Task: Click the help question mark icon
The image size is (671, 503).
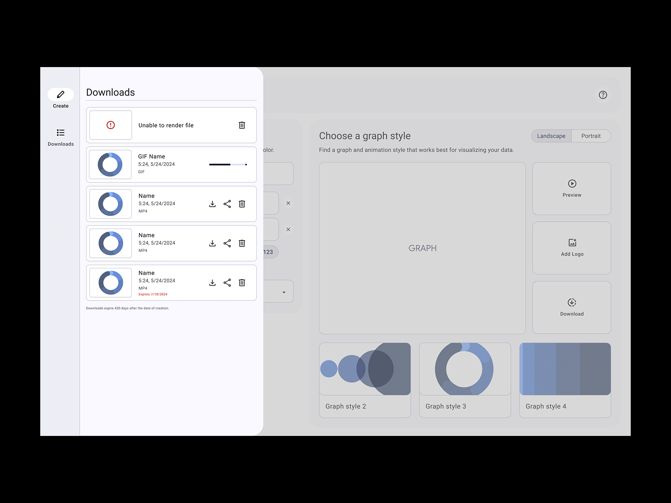Action: point(603,95)
